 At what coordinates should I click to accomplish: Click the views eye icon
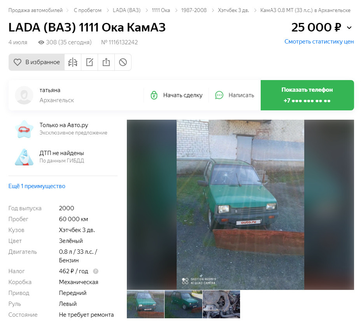(41, 42)
